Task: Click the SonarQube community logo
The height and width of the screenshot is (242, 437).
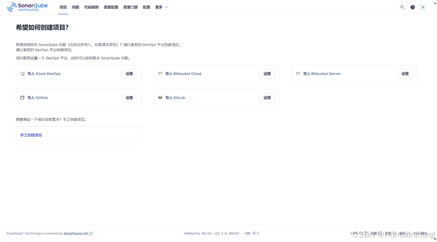Action: 27,7
